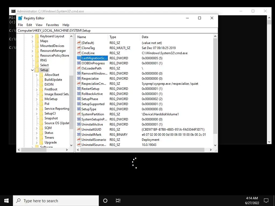
Task: Click the cmd.exe window title icon
Action: click(13, 11)
